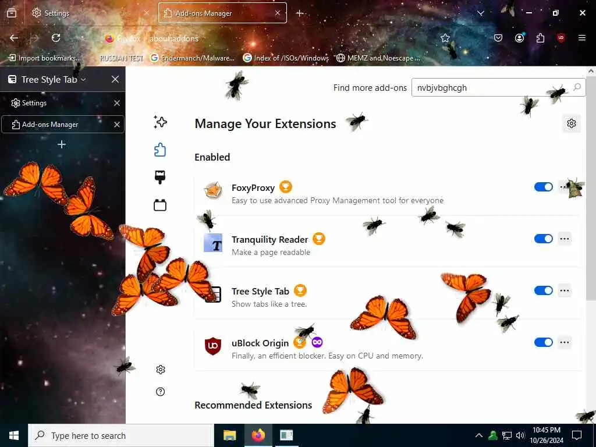596x447 pixels.
Task: Click the FoxyProxy recommended badge
Action: (286, 187)
